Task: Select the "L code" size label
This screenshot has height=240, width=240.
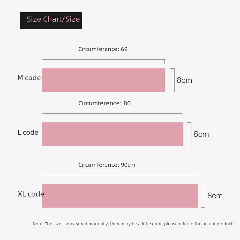Action: pos(28,133)
